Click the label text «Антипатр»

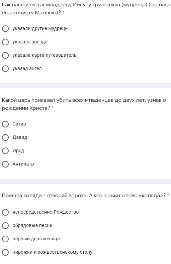pyautogui.click(x=23, y=164)
